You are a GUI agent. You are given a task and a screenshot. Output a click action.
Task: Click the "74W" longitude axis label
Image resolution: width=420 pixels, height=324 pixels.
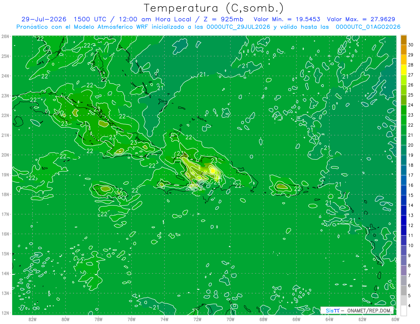[x=164, y=319]
